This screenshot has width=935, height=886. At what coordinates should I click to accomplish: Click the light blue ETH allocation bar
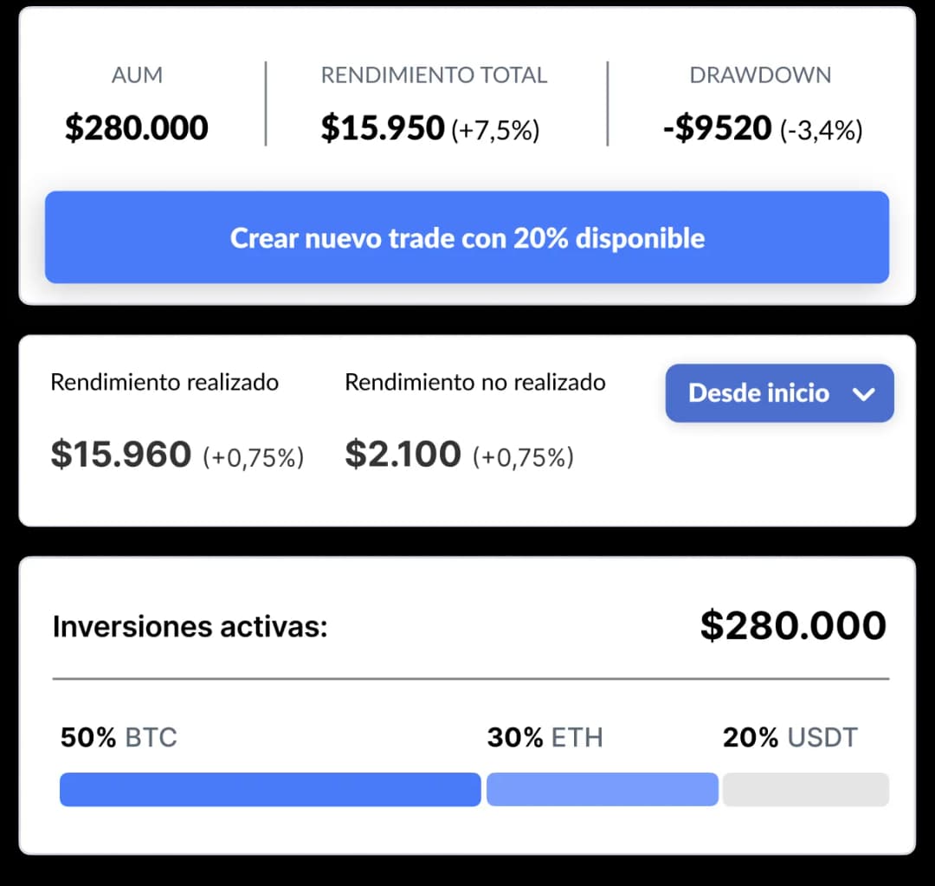(602, 789)
